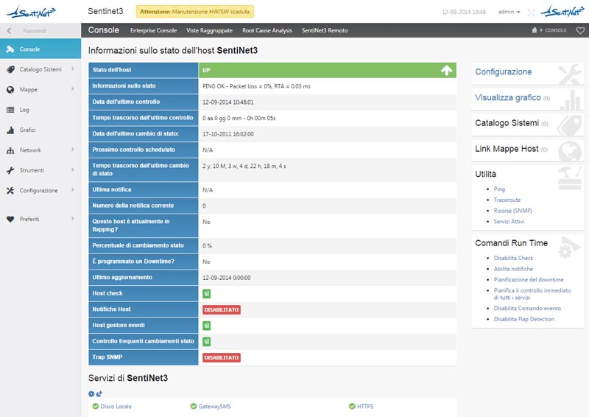This screenshot has width=589, height=417.
Task: Open the SentiNet3 Remoto tab
Action: pyautogui.click(x=325, y=30)
